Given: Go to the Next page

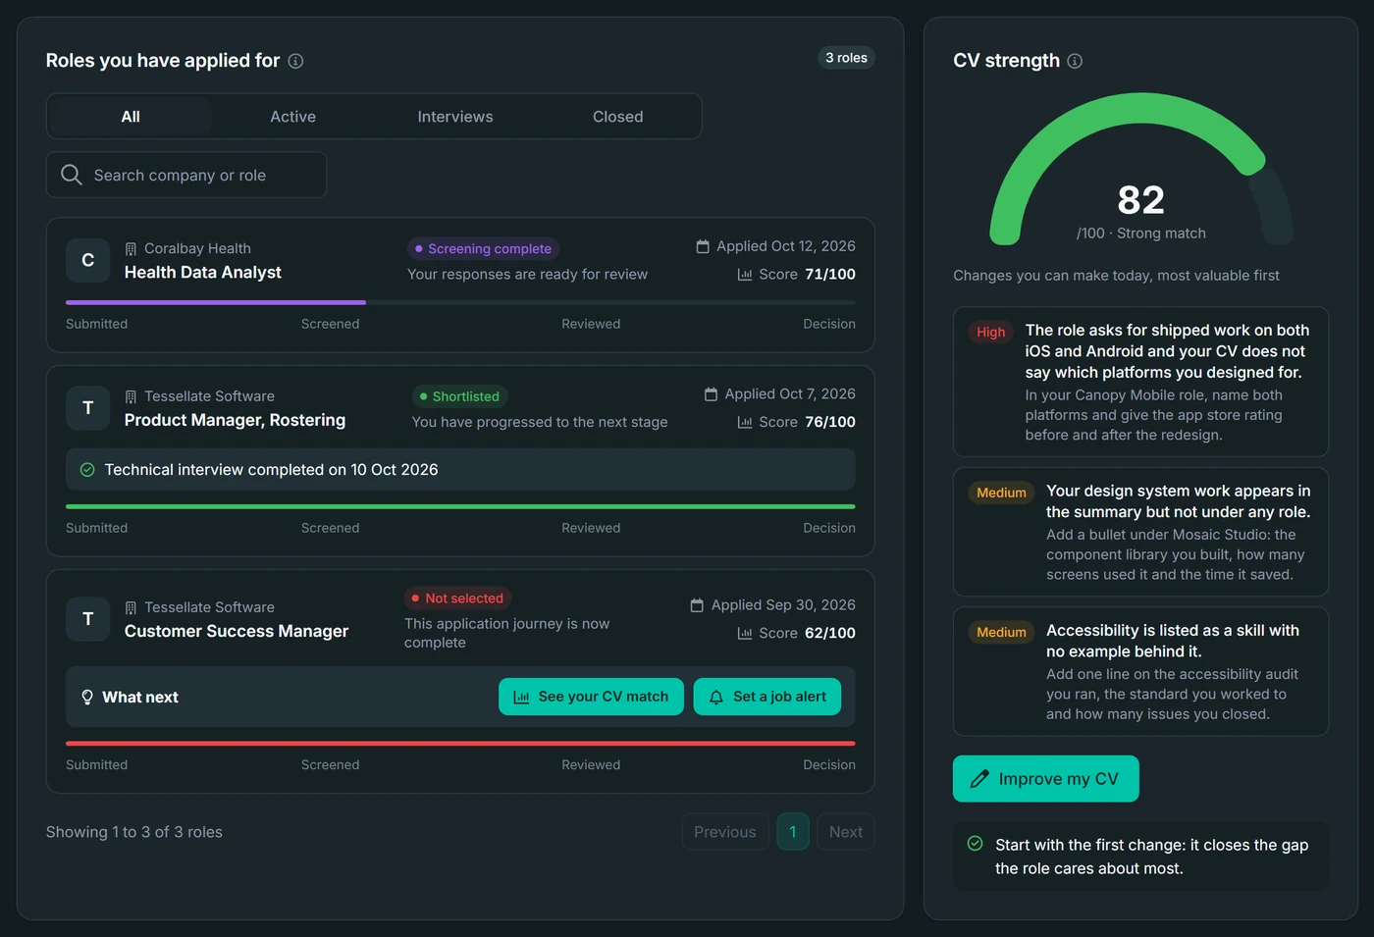Looking at the screenshot, I should point(846,832).
